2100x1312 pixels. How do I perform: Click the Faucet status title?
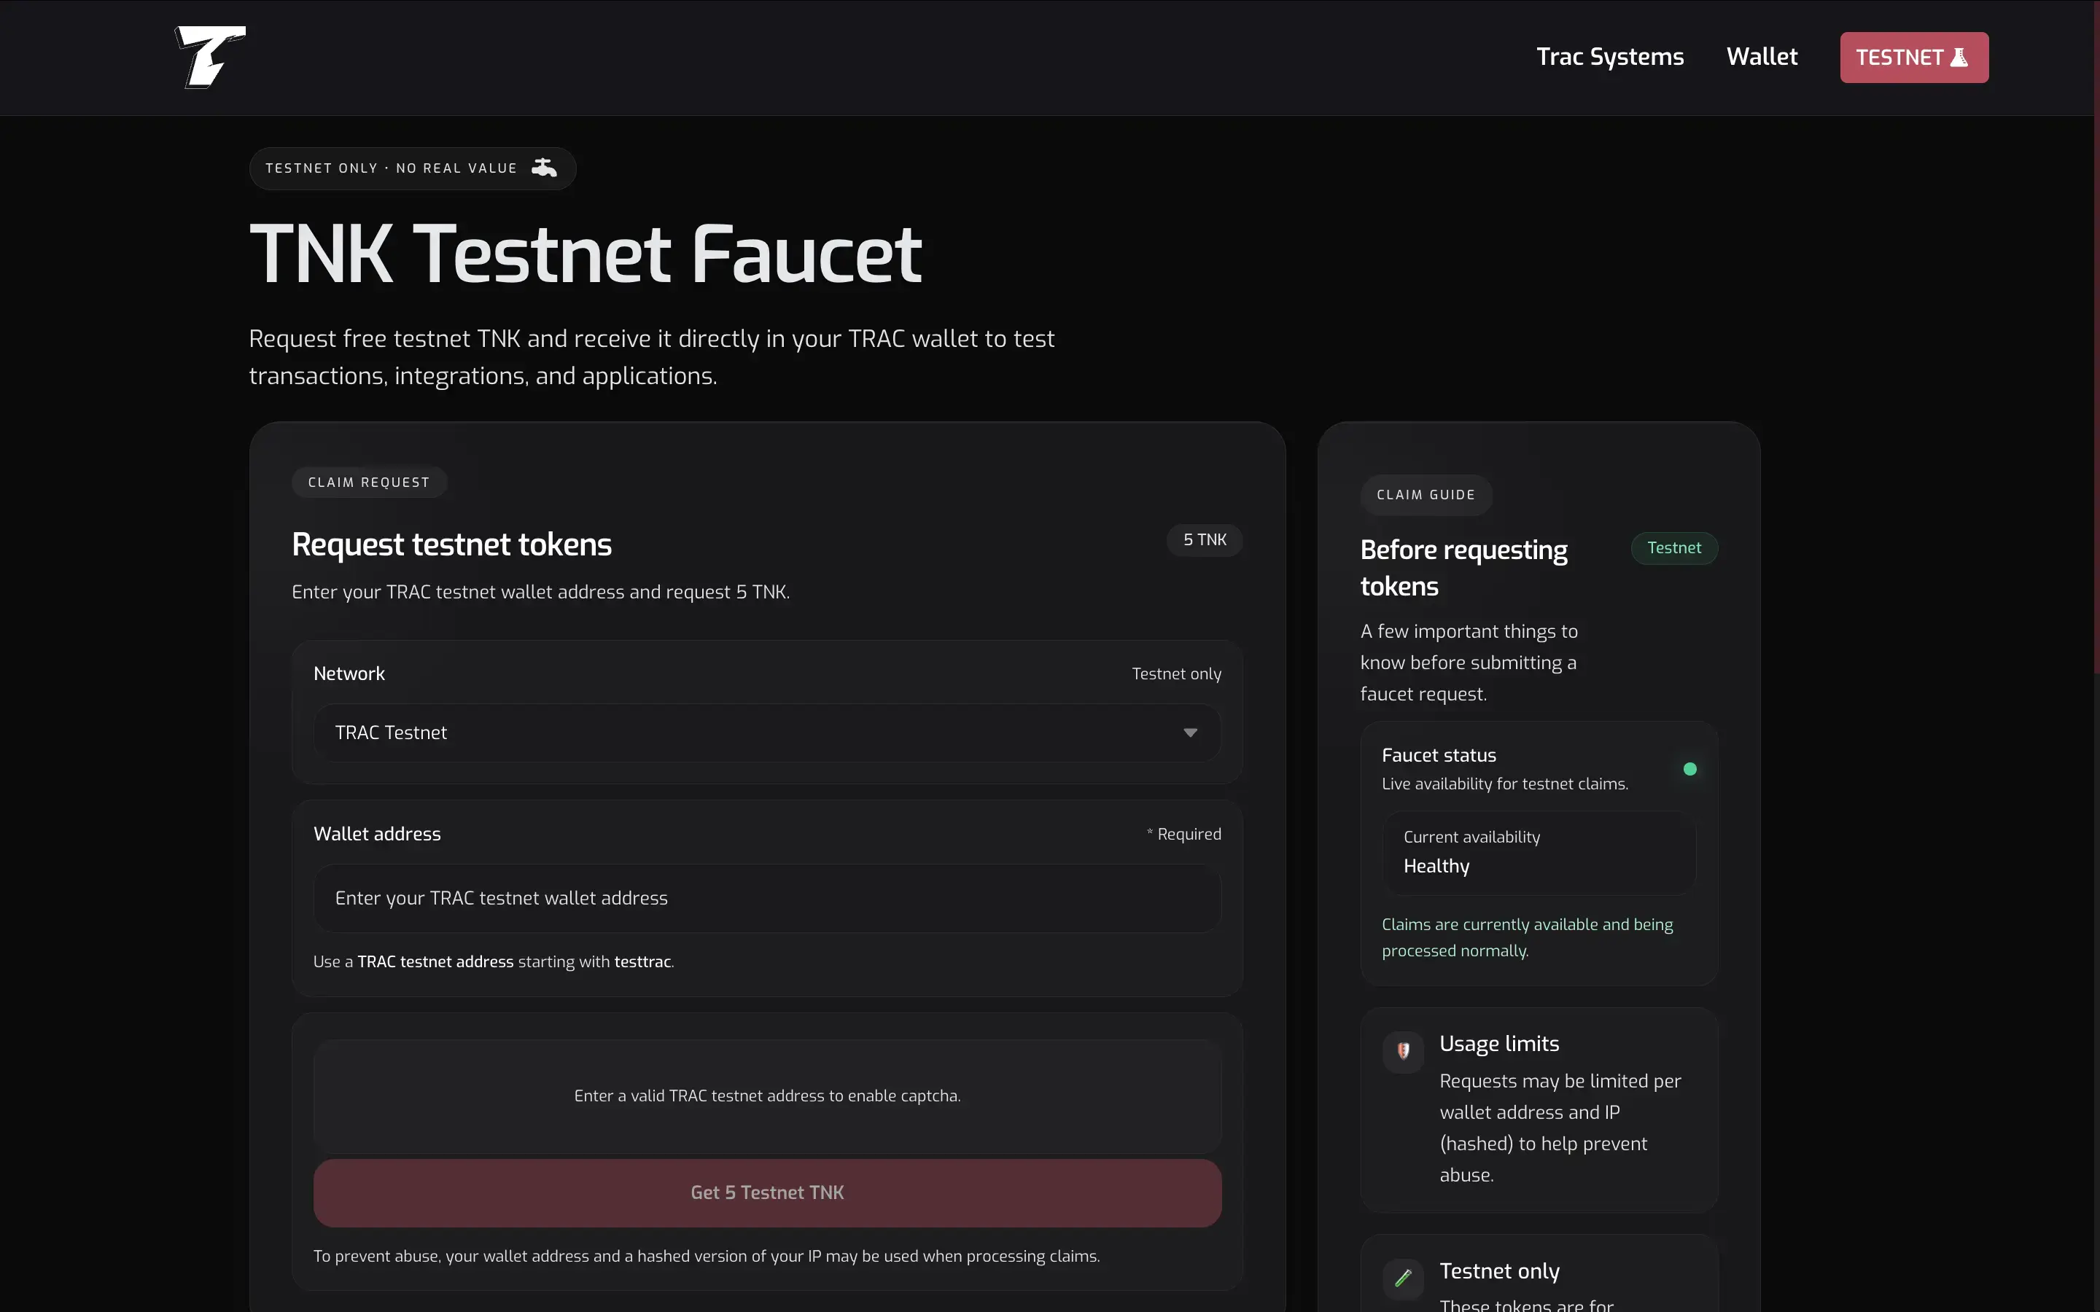1439,755
